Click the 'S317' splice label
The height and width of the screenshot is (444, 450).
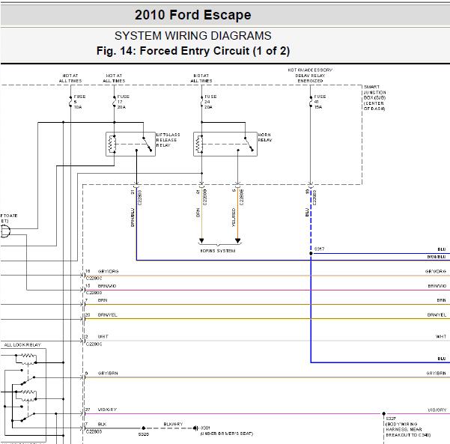(319, 249)
